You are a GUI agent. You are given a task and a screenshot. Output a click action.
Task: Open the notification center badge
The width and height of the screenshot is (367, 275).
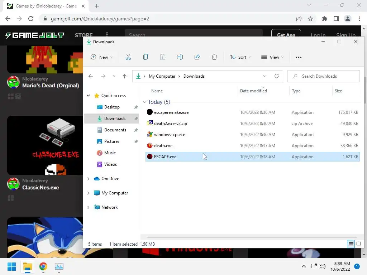(357, 266)
